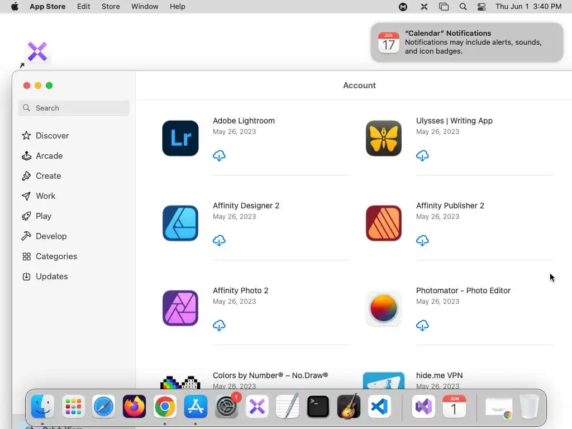Launch Safari from the Dock

[x=103, y=406]
